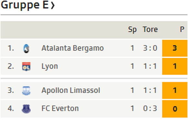The width and height of the screenshot is (188, 120).
Task: Open the Atalanta Bergamo team name
Action: [73, 48]
